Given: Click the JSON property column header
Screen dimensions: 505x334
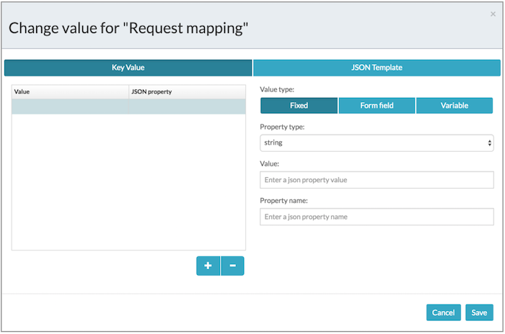Looking at the screenshot, I should [x=186, y=92].
